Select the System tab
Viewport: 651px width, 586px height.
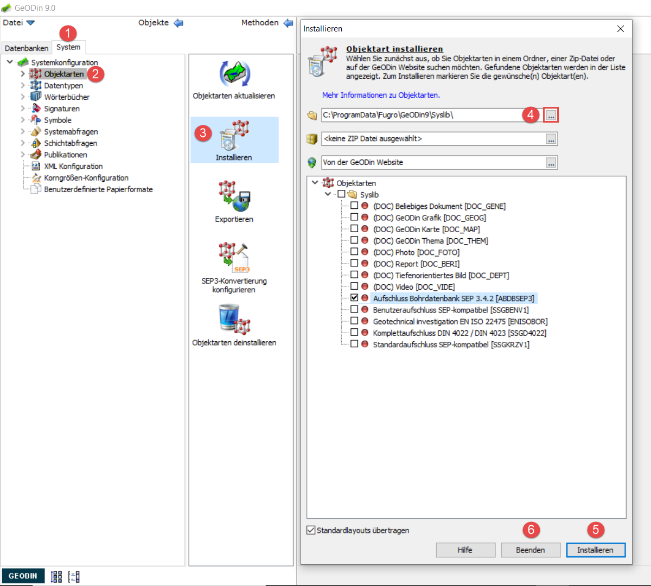(68, 47)
